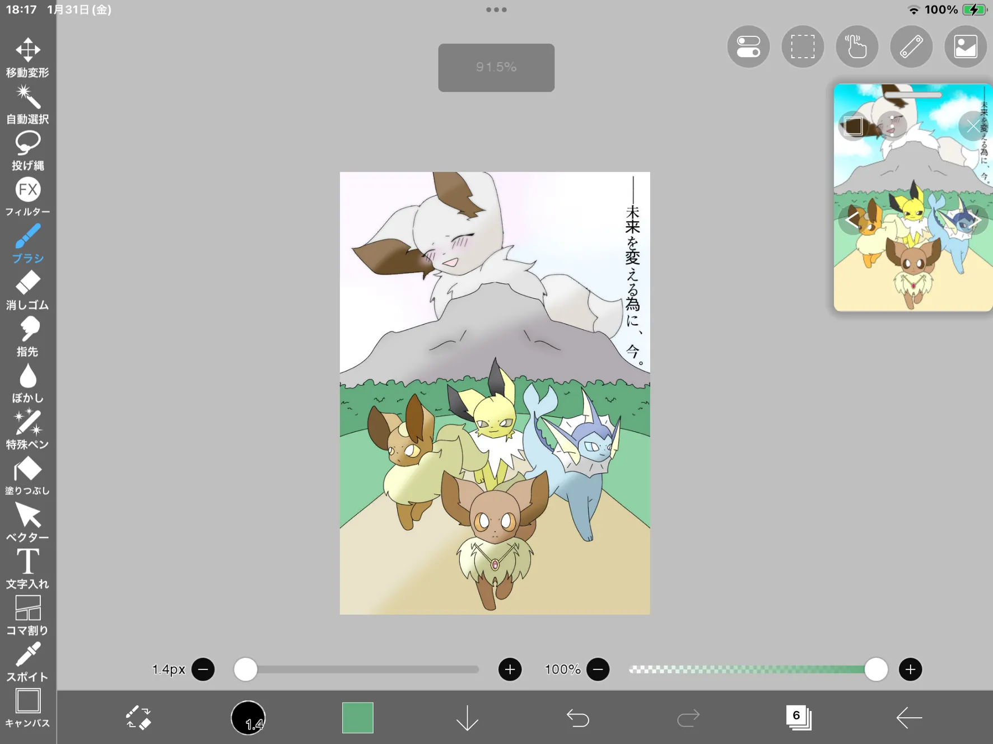Select the ぼかし blur tool
This screenshot has height=744, width=993.
(x=27, y=383)
